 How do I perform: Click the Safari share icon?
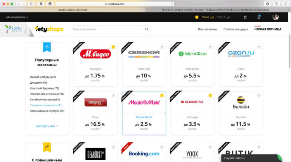click(277, 4)
